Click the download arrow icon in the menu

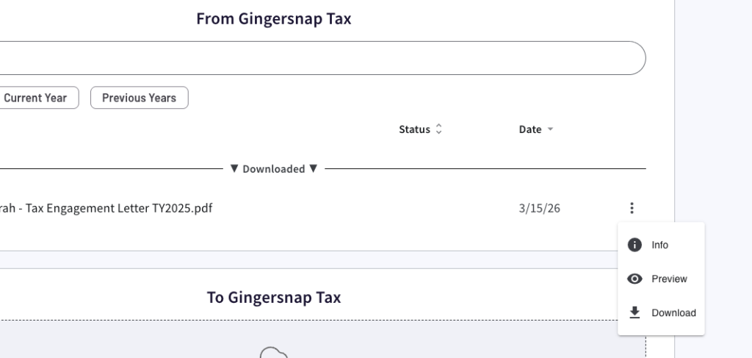635,312
